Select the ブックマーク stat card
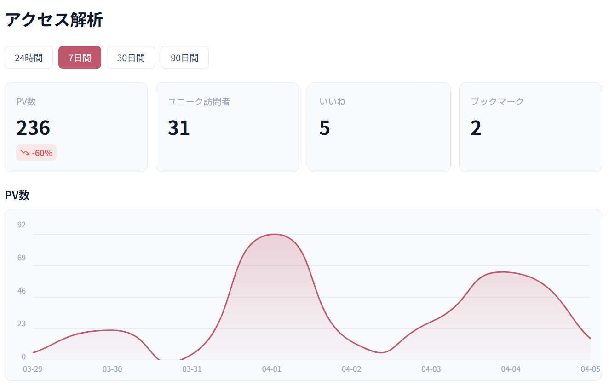The width and height of the screenshot is (609, 386). pos(530,127)
